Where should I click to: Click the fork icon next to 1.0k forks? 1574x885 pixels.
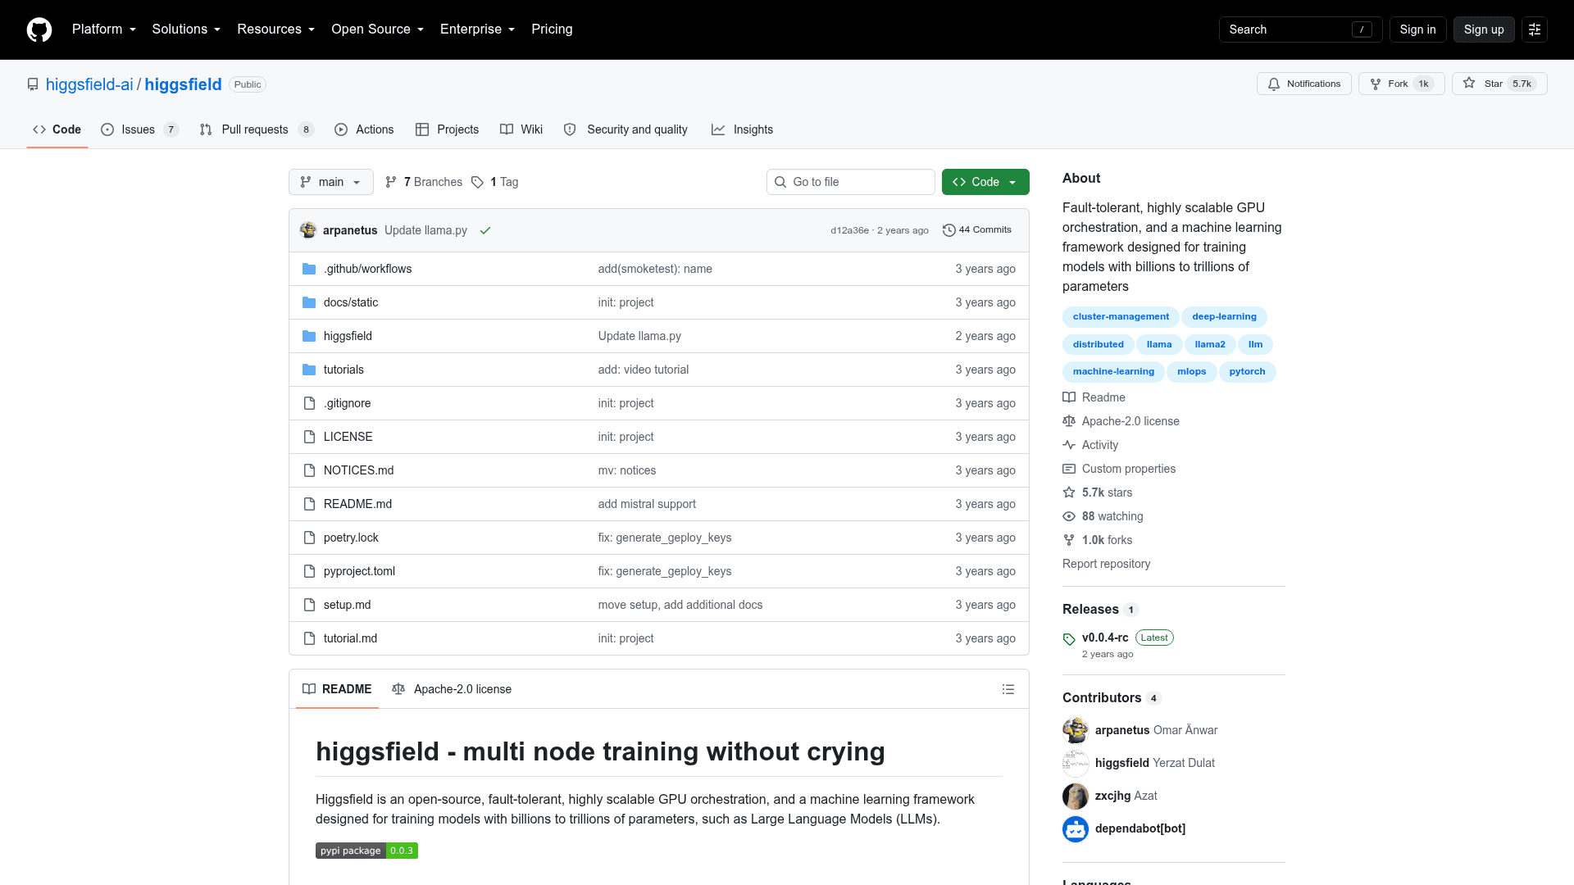1069,540
